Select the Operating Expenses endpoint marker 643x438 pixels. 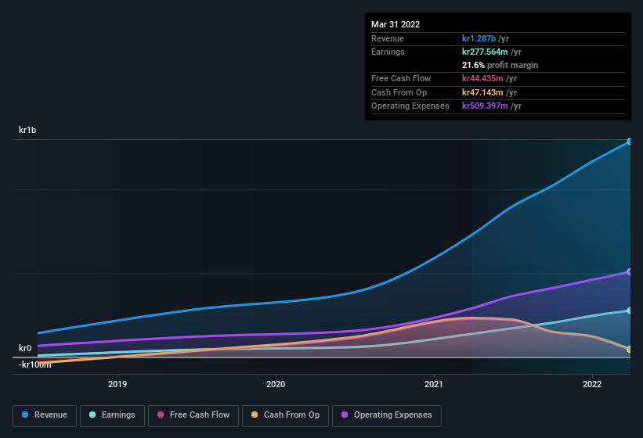629,272
